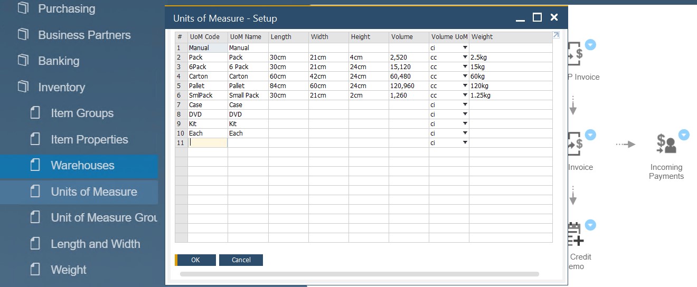
Task: Click the A/P Invoice process icon
Action: pyautogui.click(x=575, y=53)
